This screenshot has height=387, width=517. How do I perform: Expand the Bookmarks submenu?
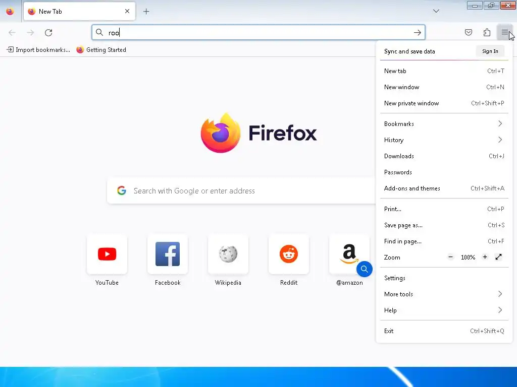[x=444, y=124]
